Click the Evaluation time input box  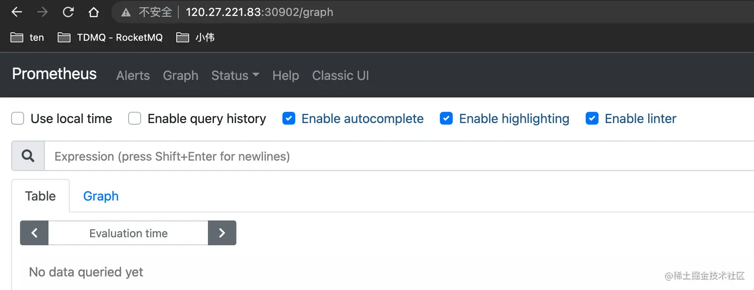click(128, 233)
